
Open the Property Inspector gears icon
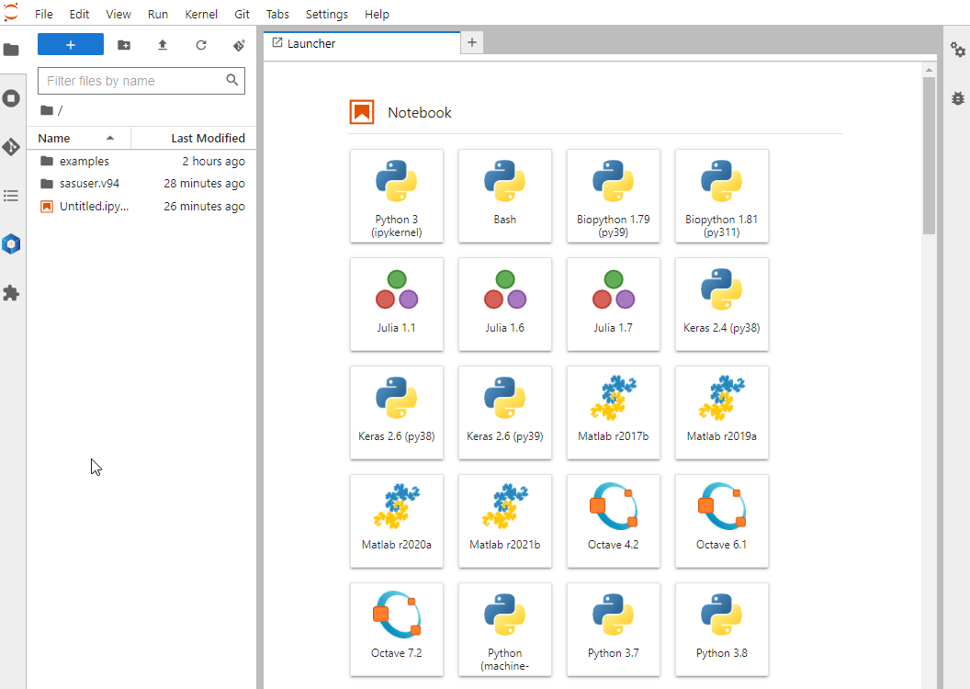coord(958,50)
